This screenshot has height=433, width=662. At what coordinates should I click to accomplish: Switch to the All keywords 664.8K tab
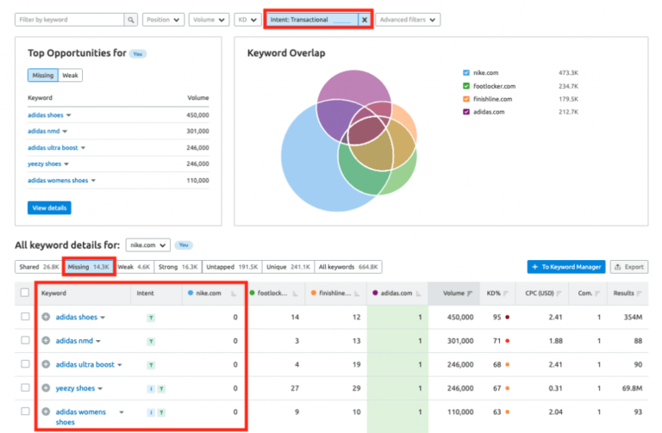348,267
